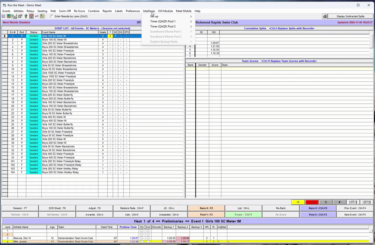Click the handshake icon in the toolbar
375x245 pixels.
click(x=15, y=16)
